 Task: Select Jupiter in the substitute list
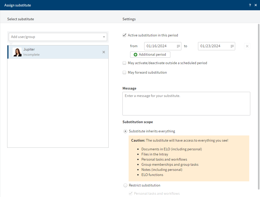[x=51, y=52]
